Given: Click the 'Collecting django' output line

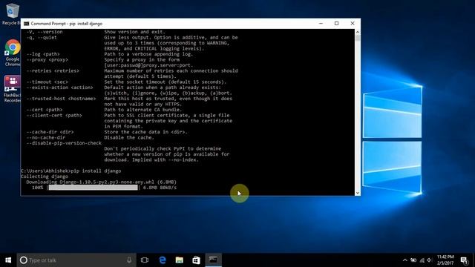Looking at the screenshot, I should coord(45,177).
